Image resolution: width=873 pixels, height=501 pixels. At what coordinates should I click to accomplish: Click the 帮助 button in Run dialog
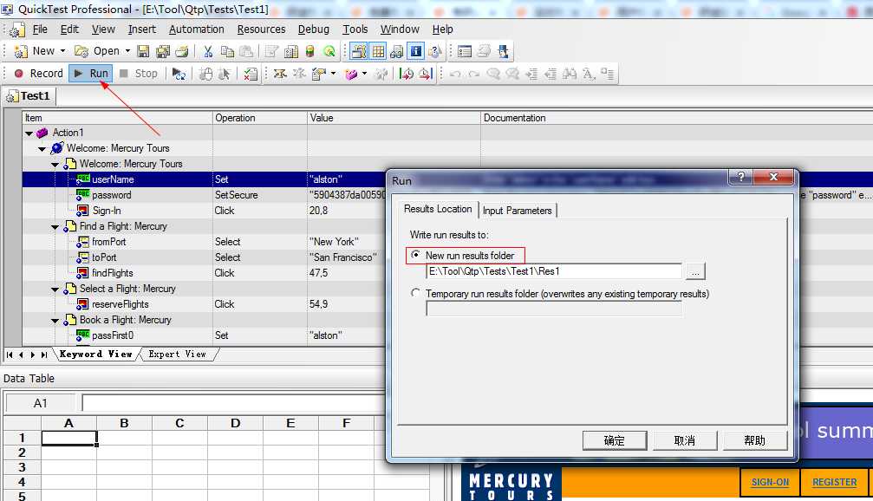755,440
